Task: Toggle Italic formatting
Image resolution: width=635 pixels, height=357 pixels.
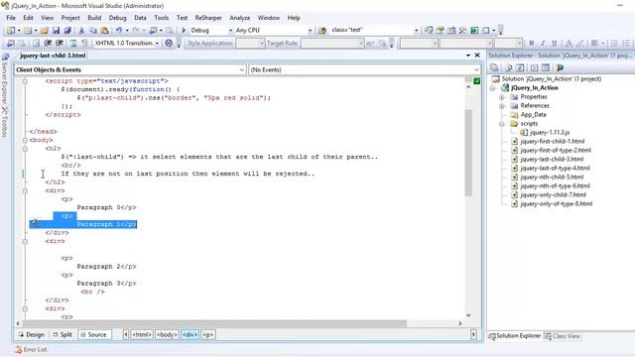Action: [x=543, y=43]
